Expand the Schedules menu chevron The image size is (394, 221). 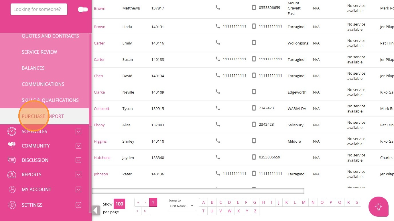coord(78,131)
